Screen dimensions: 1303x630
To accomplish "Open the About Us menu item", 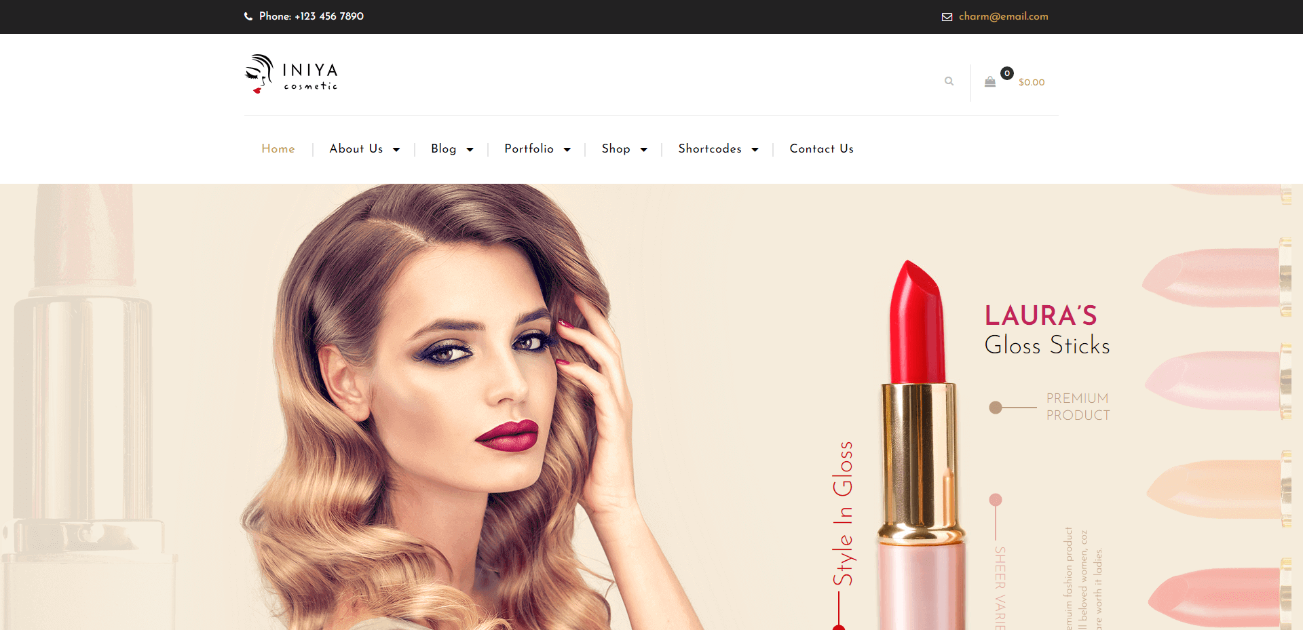I will pyautogui.click(x=356, y=149).
